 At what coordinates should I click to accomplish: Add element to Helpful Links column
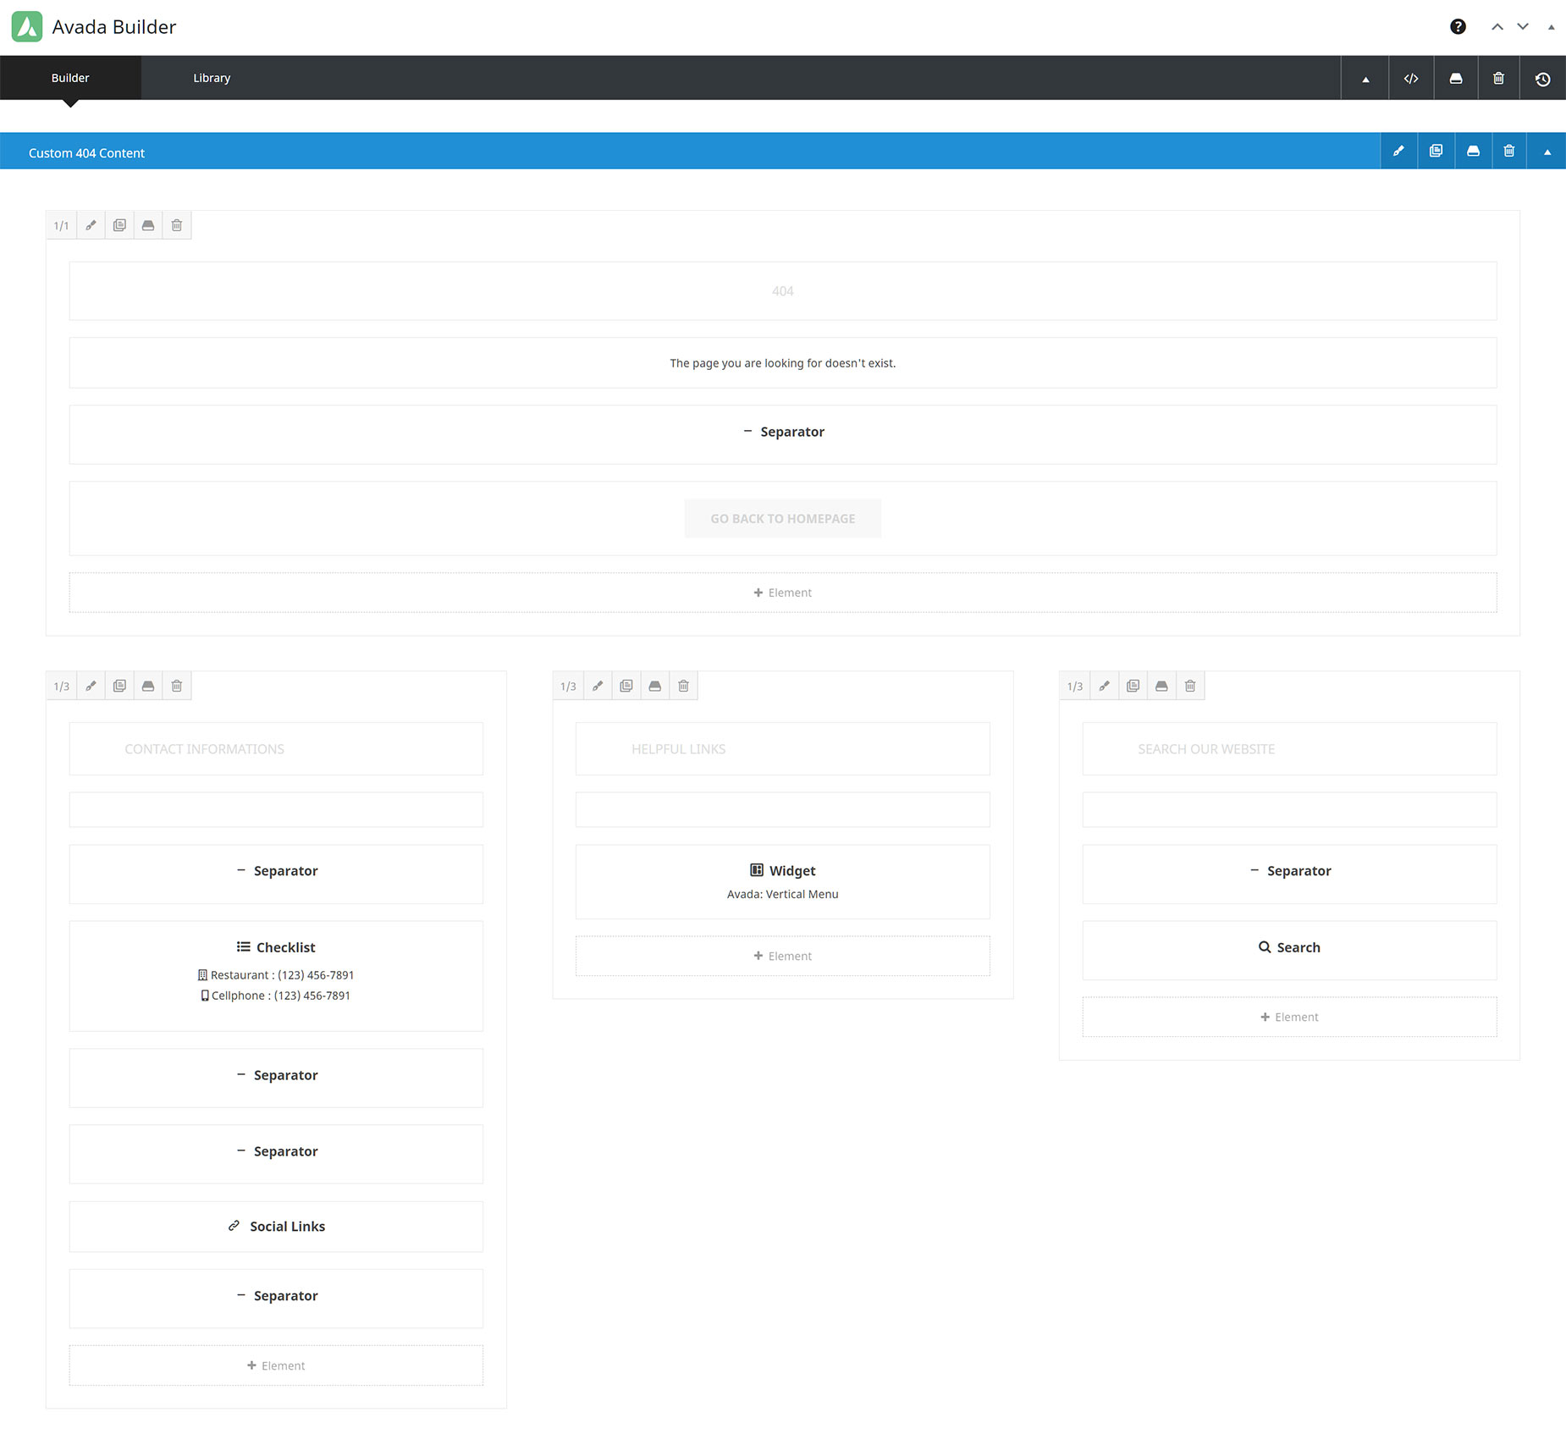point(782,956)
